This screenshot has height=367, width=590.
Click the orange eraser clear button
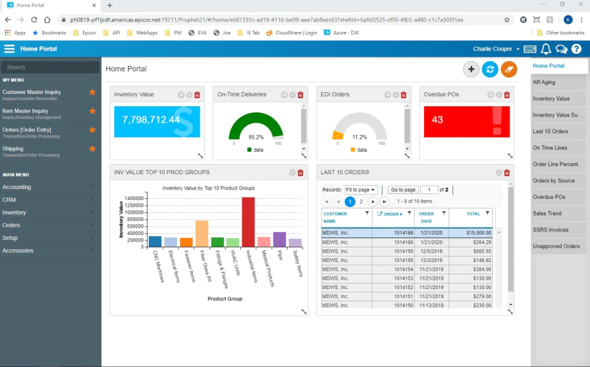point(509,69)
